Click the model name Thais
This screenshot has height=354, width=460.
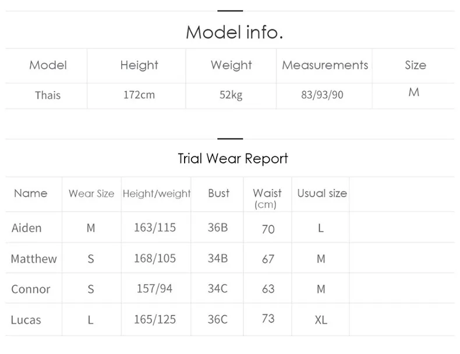[x=48, y=95]
